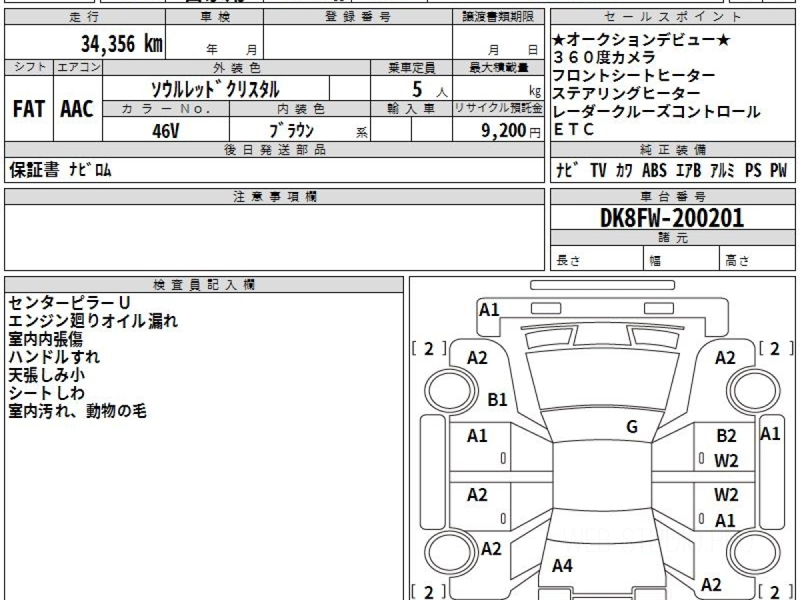Select the 高さ dimension label

pos(737,261)
